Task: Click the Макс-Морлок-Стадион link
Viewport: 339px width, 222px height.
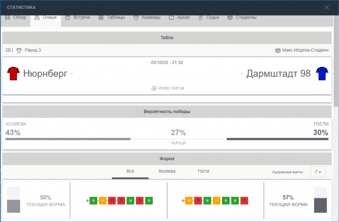Action: [305, 50]
